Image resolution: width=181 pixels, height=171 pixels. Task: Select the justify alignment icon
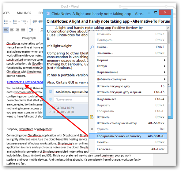point(23,30)
